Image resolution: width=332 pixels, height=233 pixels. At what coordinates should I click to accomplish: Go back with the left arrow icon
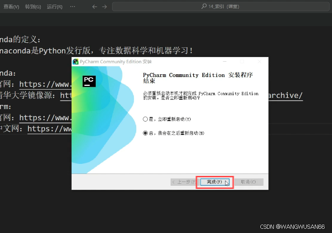[95, 7]
